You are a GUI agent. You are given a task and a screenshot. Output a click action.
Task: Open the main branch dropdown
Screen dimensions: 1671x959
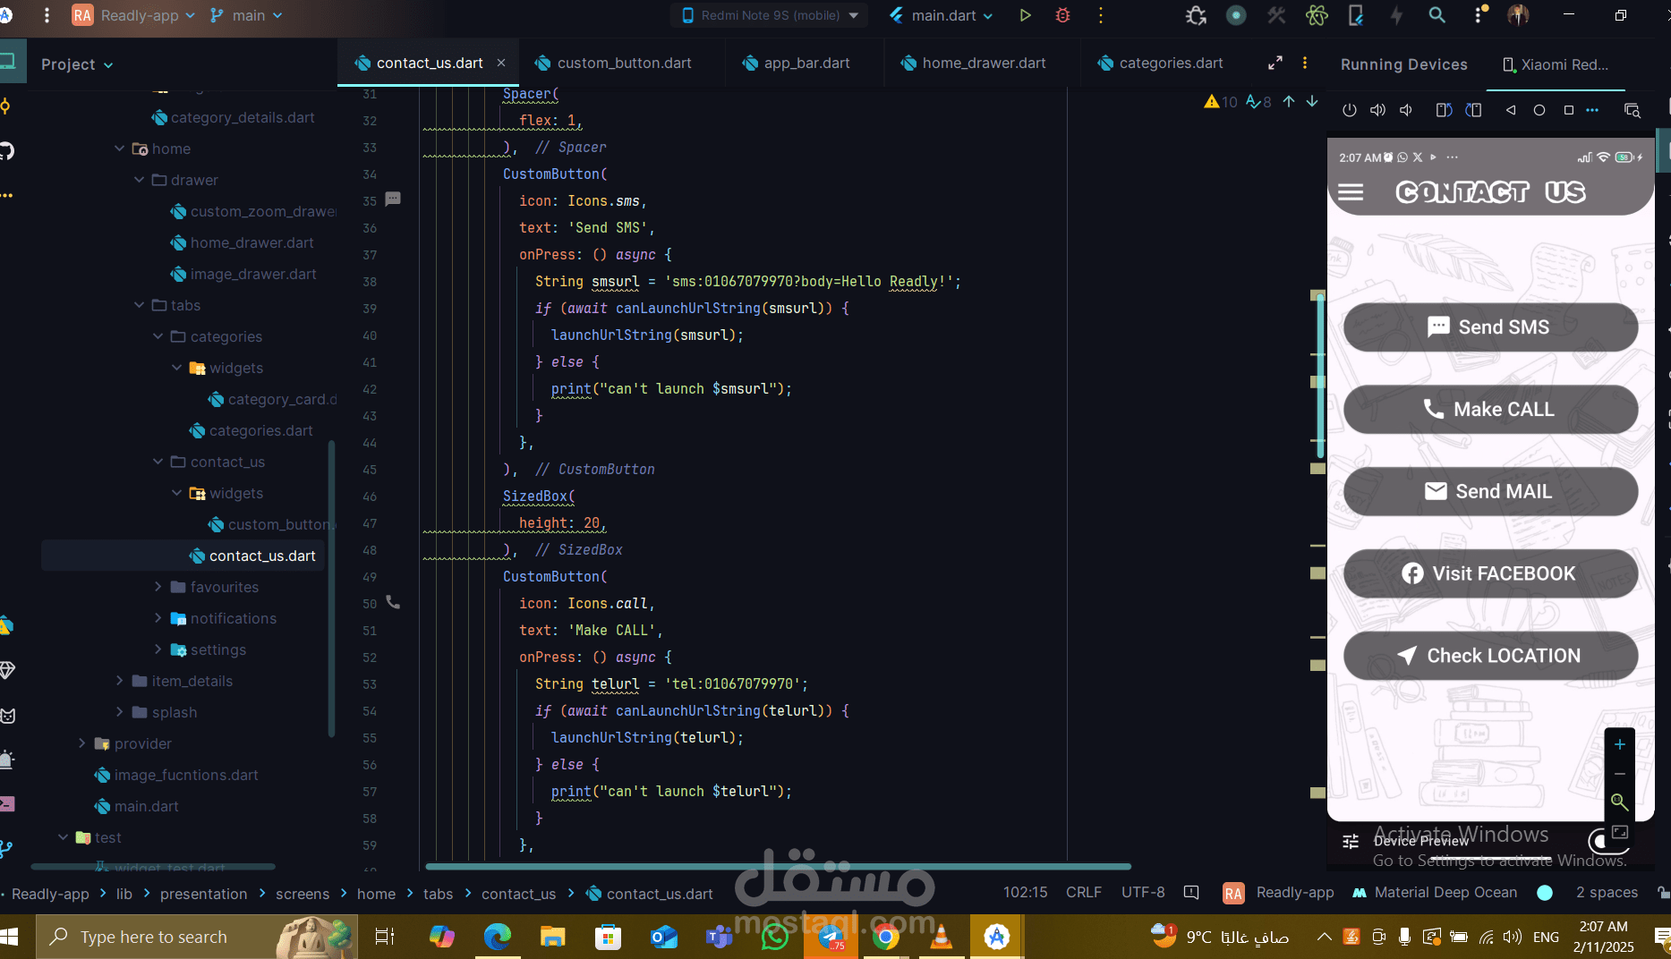246,15
